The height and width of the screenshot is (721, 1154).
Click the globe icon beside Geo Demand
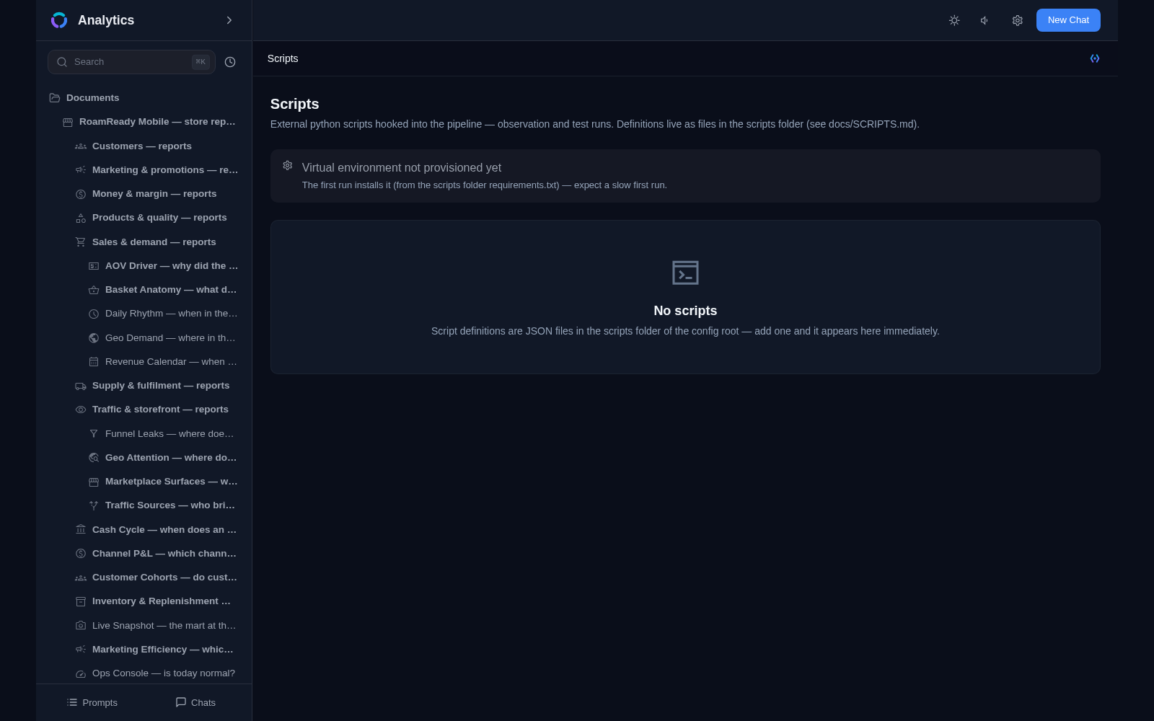point(94,338)
